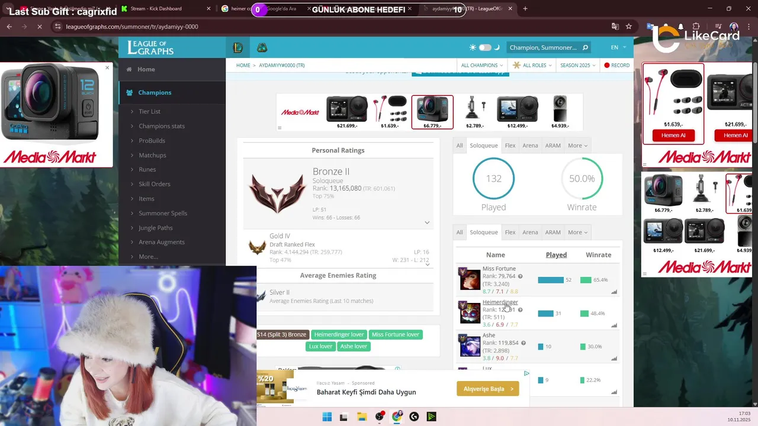Screen dimensions: 758x426
Task: Toggle the light/dark mode switch
Action: coord(485,47)
